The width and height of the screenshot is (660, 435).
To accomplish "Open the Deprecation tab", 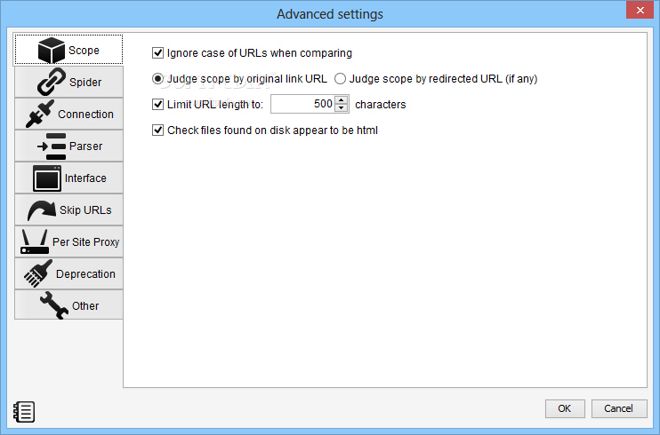I will (68, 273).
